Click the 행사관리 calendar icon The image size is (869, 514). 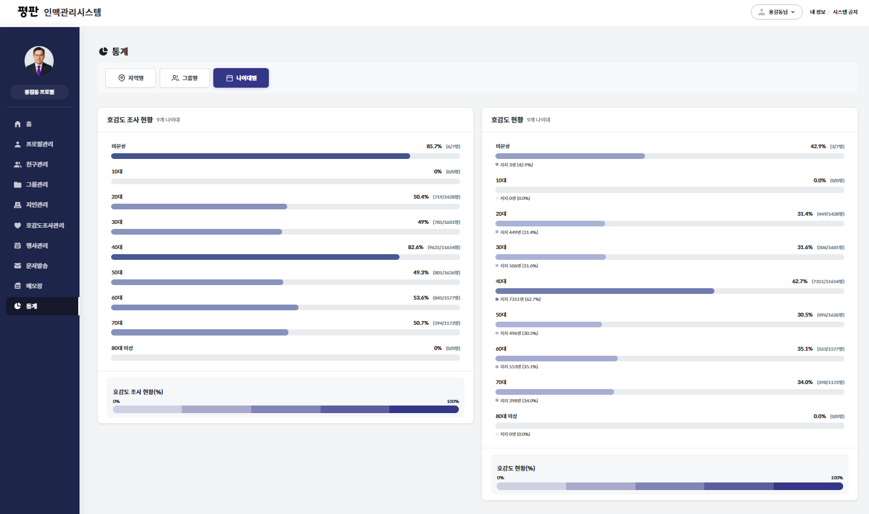(x=18, y=245)
